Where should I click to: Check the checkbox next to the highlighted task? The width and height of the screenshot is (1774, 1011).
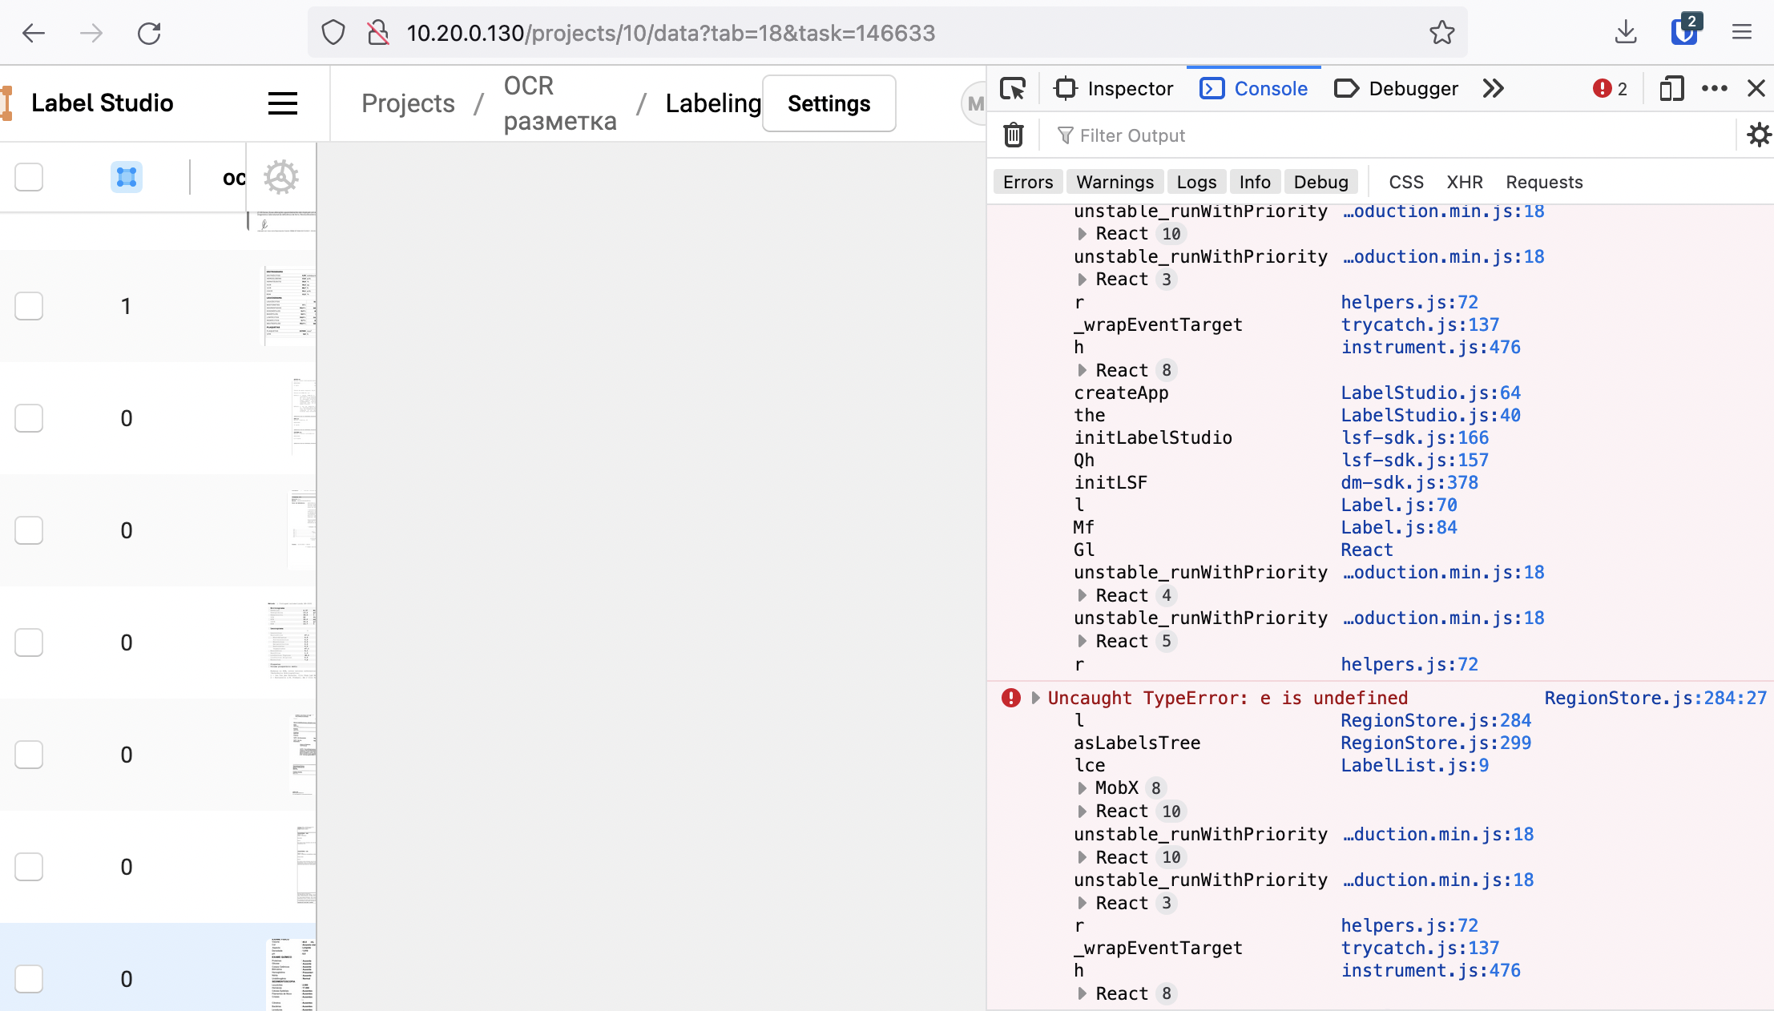29,979
